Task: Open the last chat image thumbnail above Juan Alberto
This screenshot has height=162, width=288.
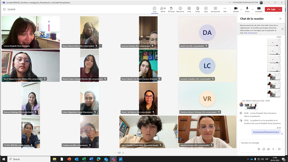Action: [x=274, y=94]
